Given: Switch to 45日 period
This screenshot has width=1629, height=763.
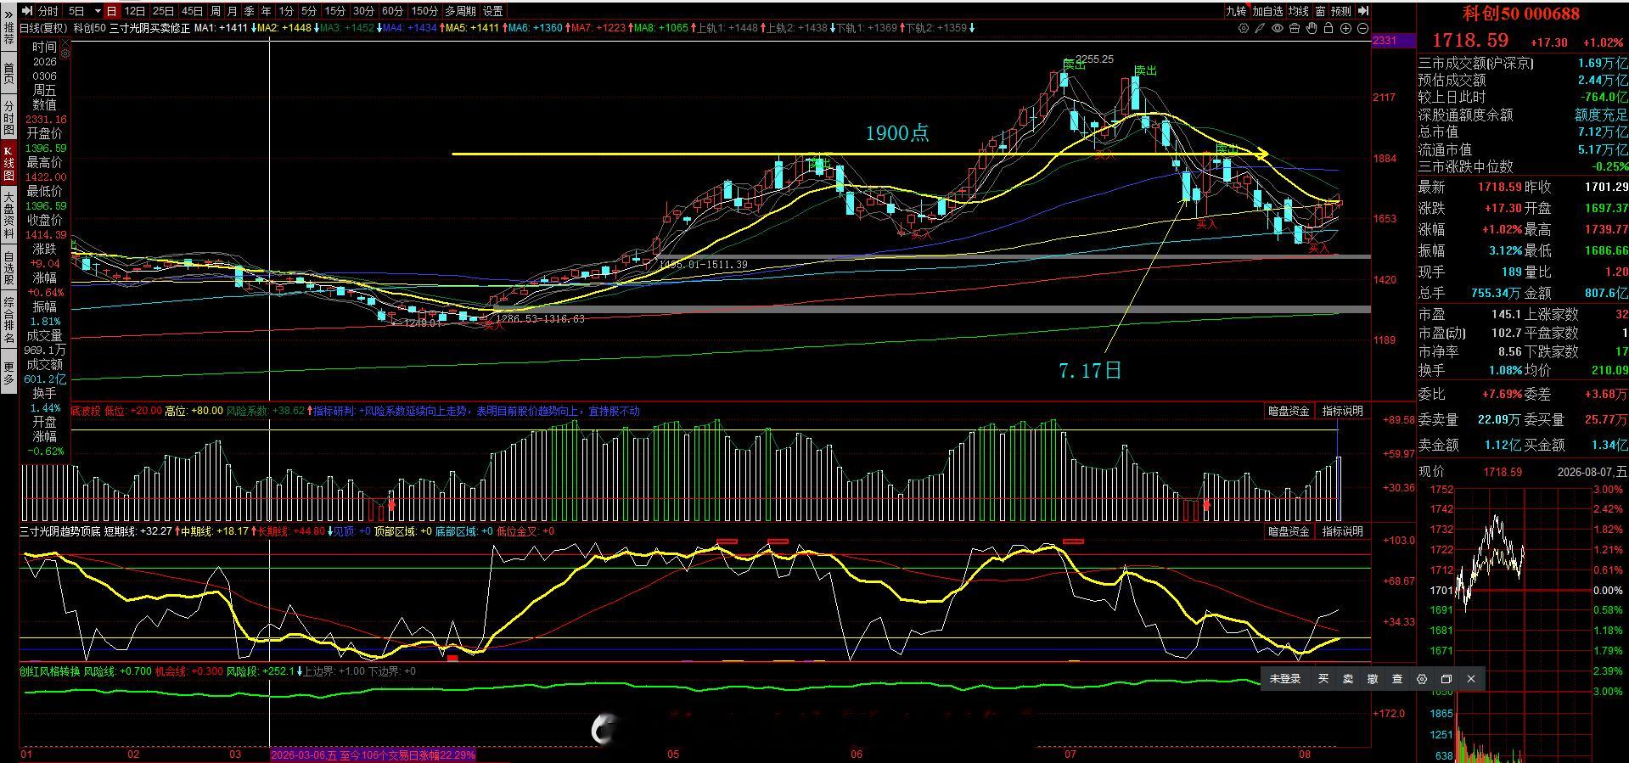Looking at the screenshot, I should click(193, 11).
